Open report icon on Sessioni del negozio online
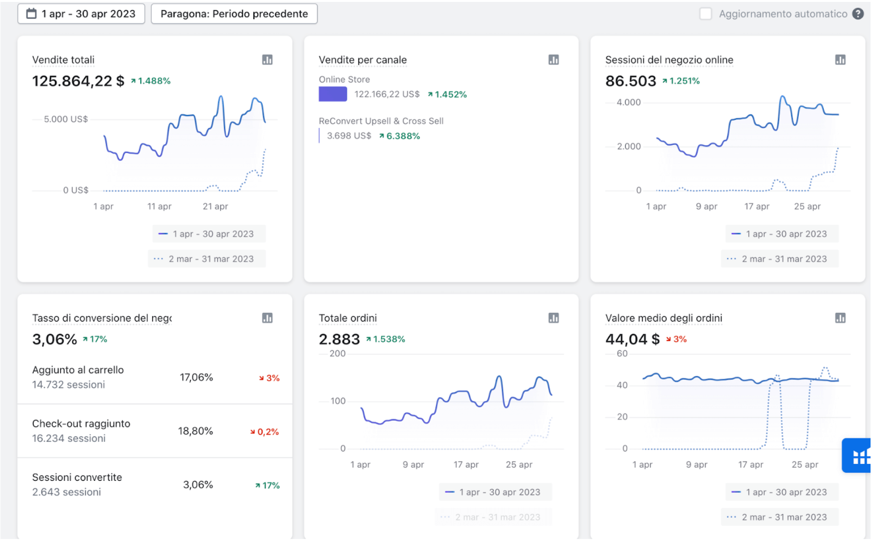This screenshot has width=872, height=540. click(840, 60)
